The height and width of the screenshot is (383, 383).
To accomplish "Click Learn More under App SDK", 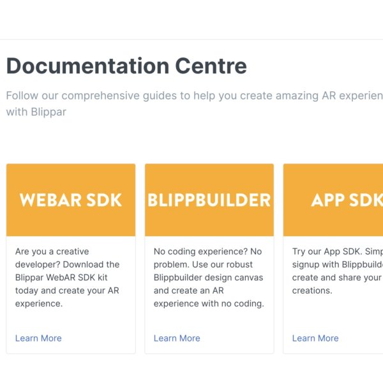I will 315,338.
